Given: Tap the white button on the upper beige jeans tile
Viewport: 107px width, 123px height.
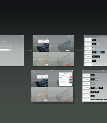Looking at the screenshot, I should point(47,65).
